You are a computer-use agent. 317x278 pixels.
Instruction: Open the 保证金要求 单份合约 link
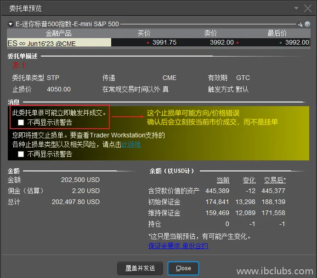point(178,246)
